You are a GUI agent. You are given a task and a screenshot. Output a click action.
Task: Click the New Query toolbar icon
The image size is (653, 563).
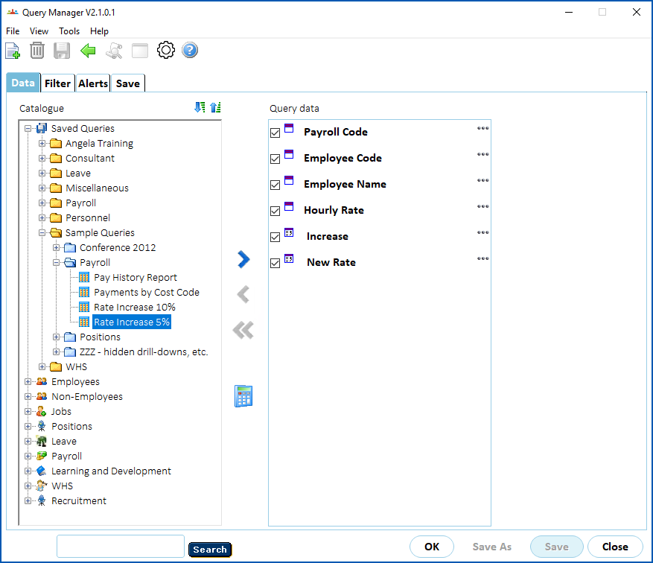(x=13, y=51)
